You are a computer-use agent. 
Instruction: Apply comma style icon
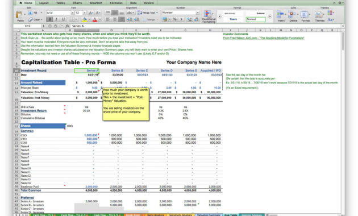point(181,19)
